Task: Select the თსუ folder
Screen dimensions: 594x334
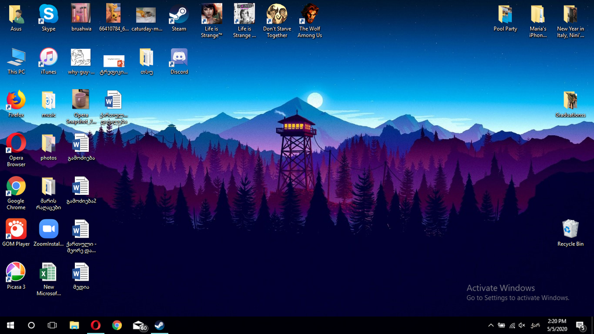Action: tap(147, 61)
